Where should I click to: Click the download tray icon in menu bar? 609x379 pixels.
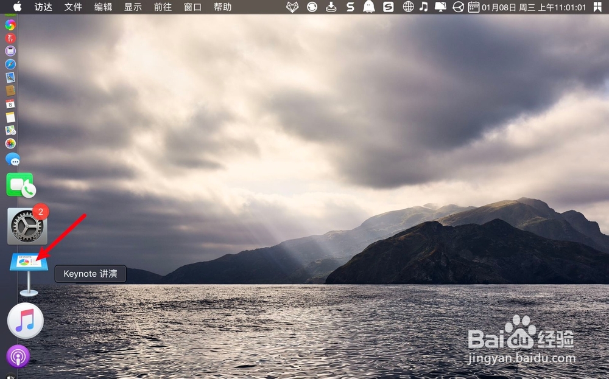[x=331, y=7]
